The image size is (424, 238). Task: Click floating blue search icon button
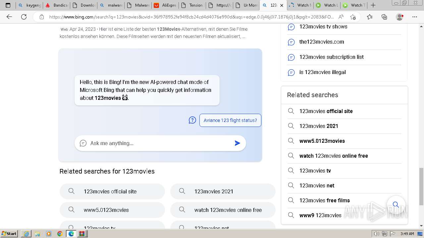pyautogui.click(x=396, y=205)
